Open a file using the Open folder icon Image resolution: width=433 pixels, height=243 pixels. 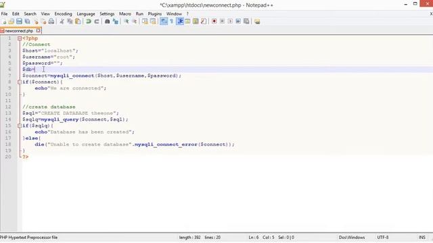click(12, 22)
